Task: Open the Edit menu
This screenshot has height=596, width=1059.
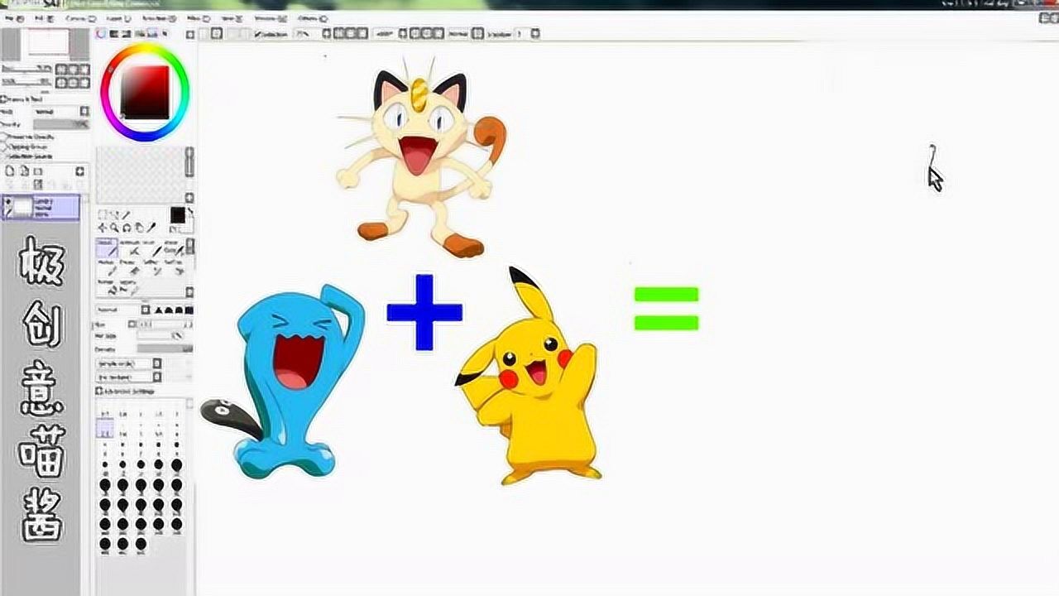Action: click(43, 19)
